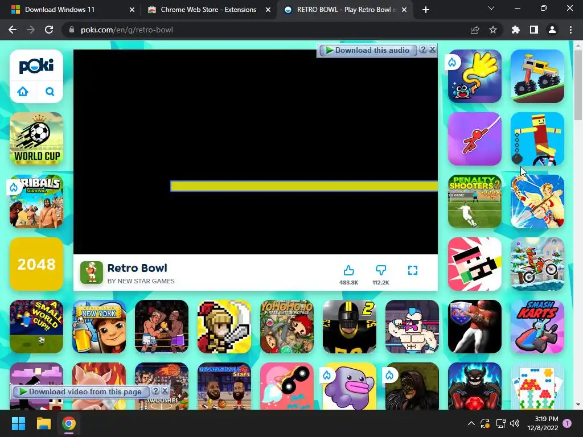The image size is (583, 437).
Task: Click BY NEW STAR GAMES text
Action: pyautogui.click(x=141, y=281)
